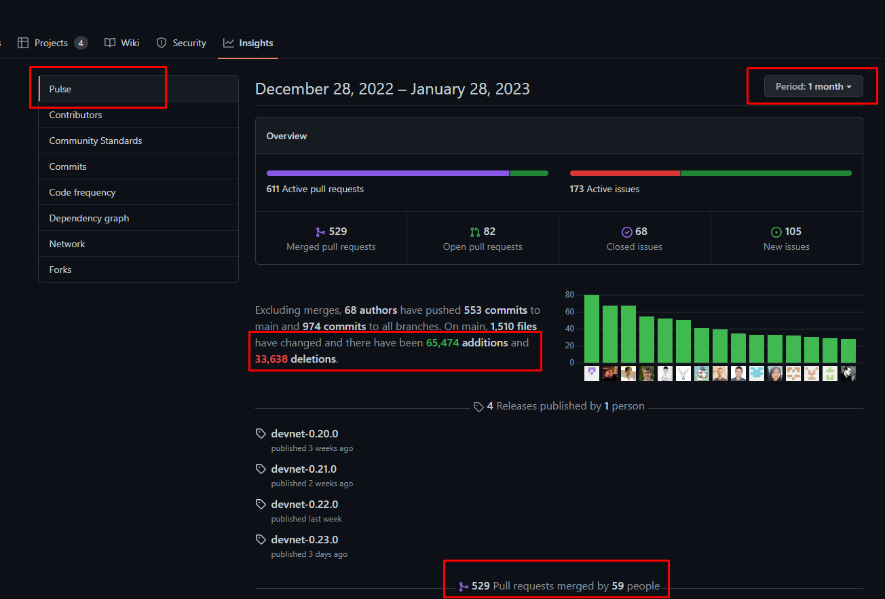Click the 82 Open pull requests stat
This screenshot has height=599, width=885.
coord(483,238)
